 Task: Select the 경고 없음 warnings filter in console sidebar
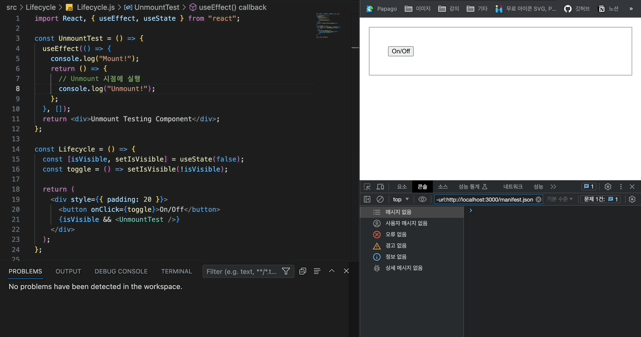[412, 246]
